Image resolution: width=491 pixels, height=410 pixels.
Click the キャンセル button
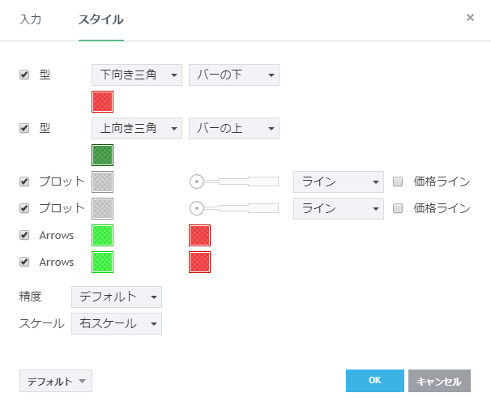tap(439, 381)
